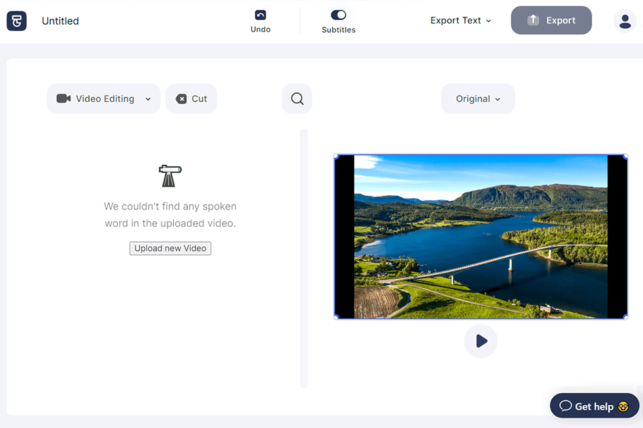Click the transcript panel vertical scrollbar
643x428 pixels.
[x=303, y=258]
